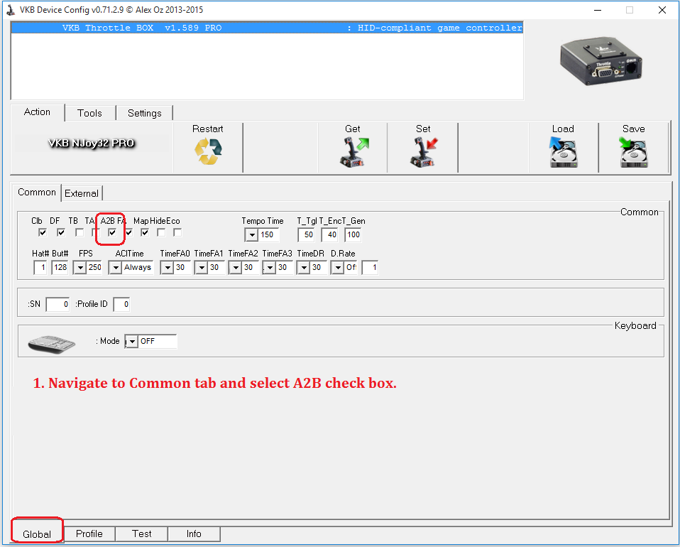Open the TimeFA1 dropdown

pyautogui.click(x=202, y=267)
